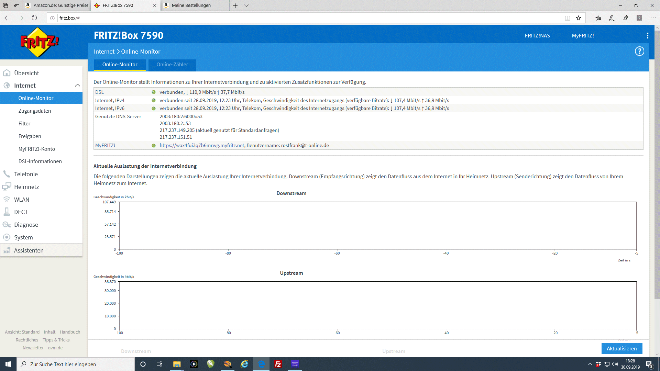This screenshot has width=660, height=371.
Task: Open Tipps & Tricks footer link
Action: coord(56,340)
